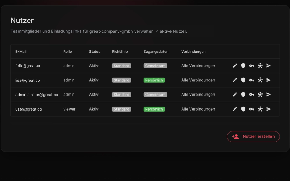Screen dimensions: 290x181
Task: Click Persönlich badge in user@great.co row
Action: [154, 109]
